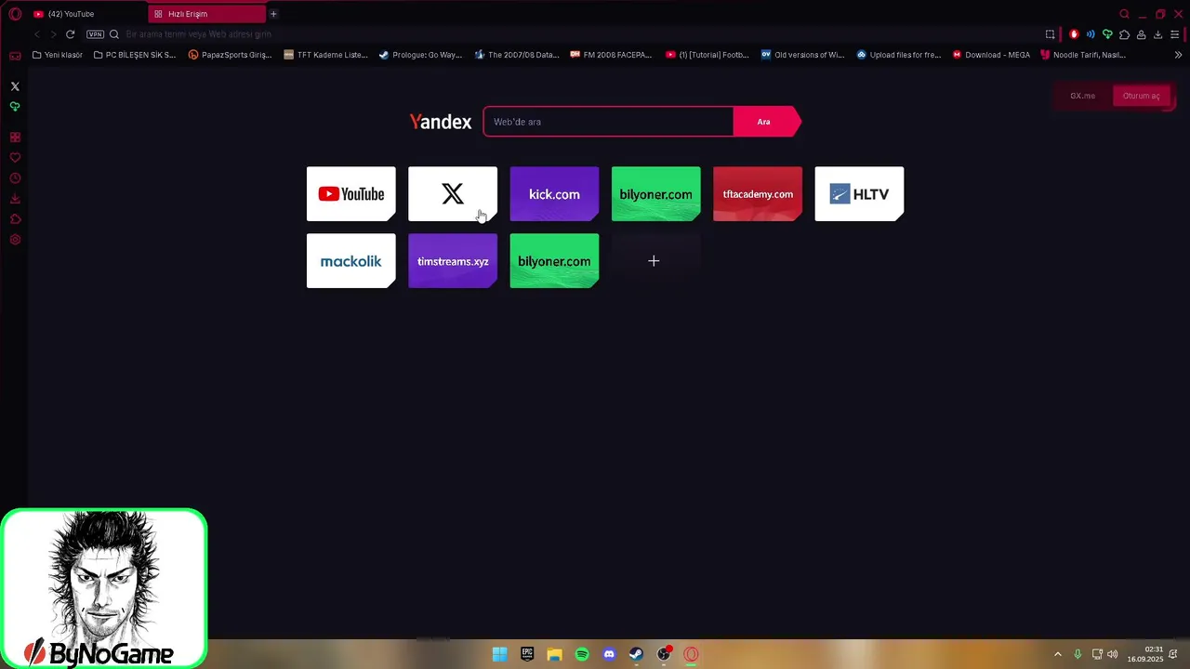1190x669 pixels.
Task: Open the PC BİLEŞEN bookmark folder
Action: pos(135,55)
